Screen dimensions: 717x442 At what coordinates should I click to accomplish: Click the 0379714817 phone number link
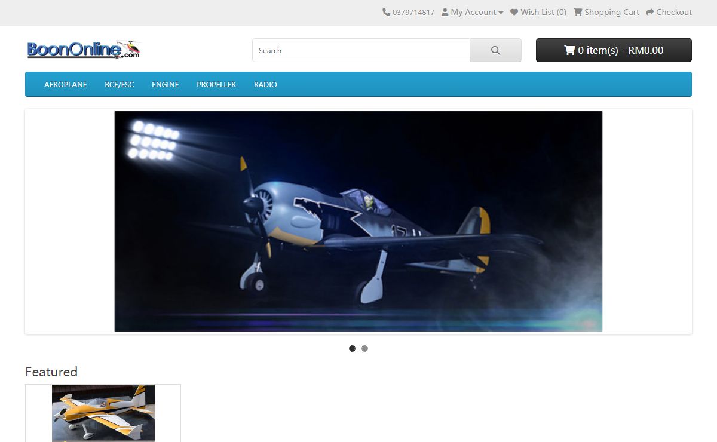413,12
